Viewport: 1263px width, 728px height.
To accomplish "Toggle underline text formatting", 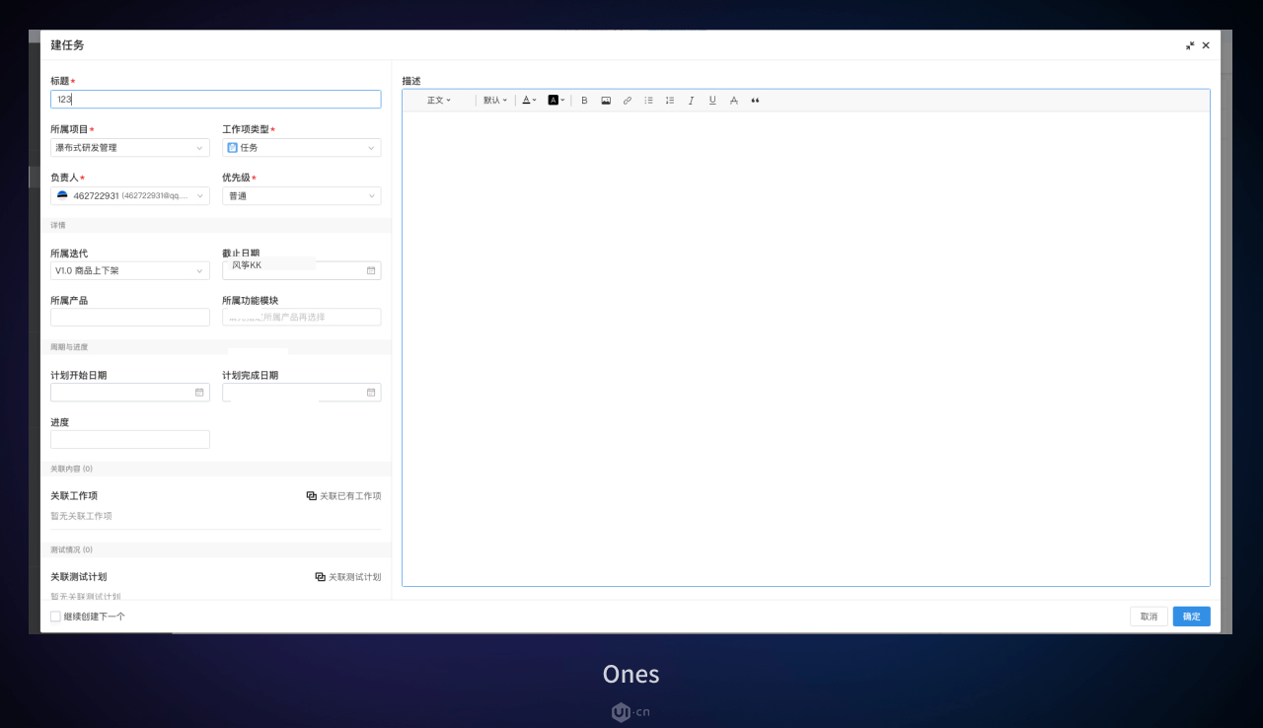I will [x=712, y=101].
